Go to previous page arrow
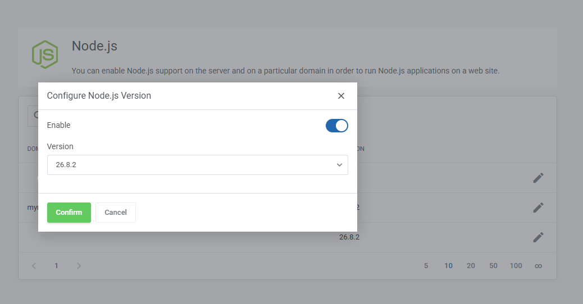 point(34,266)
